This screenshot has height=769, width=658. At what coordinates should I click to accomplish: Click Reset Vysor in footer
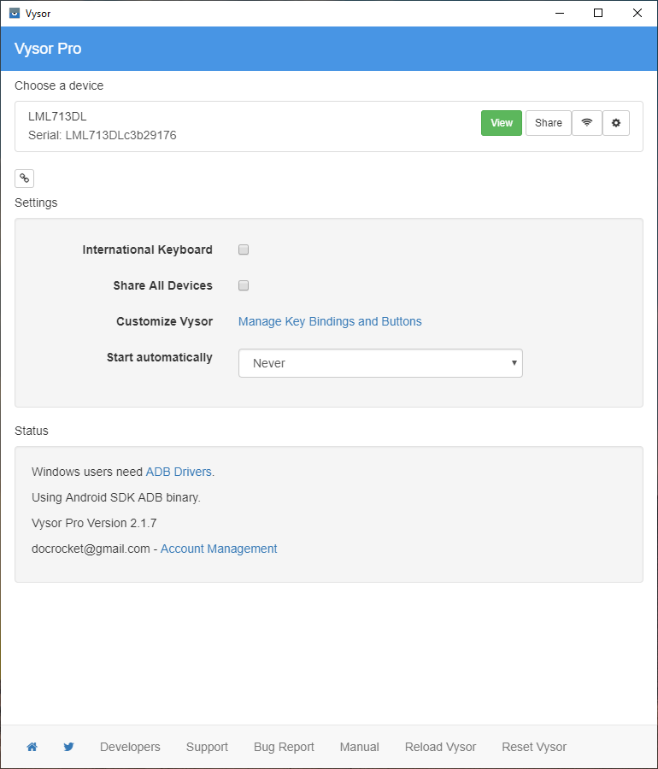(534, 747)
